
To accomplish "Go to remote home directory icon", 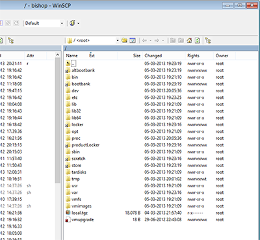I will 189,40.
